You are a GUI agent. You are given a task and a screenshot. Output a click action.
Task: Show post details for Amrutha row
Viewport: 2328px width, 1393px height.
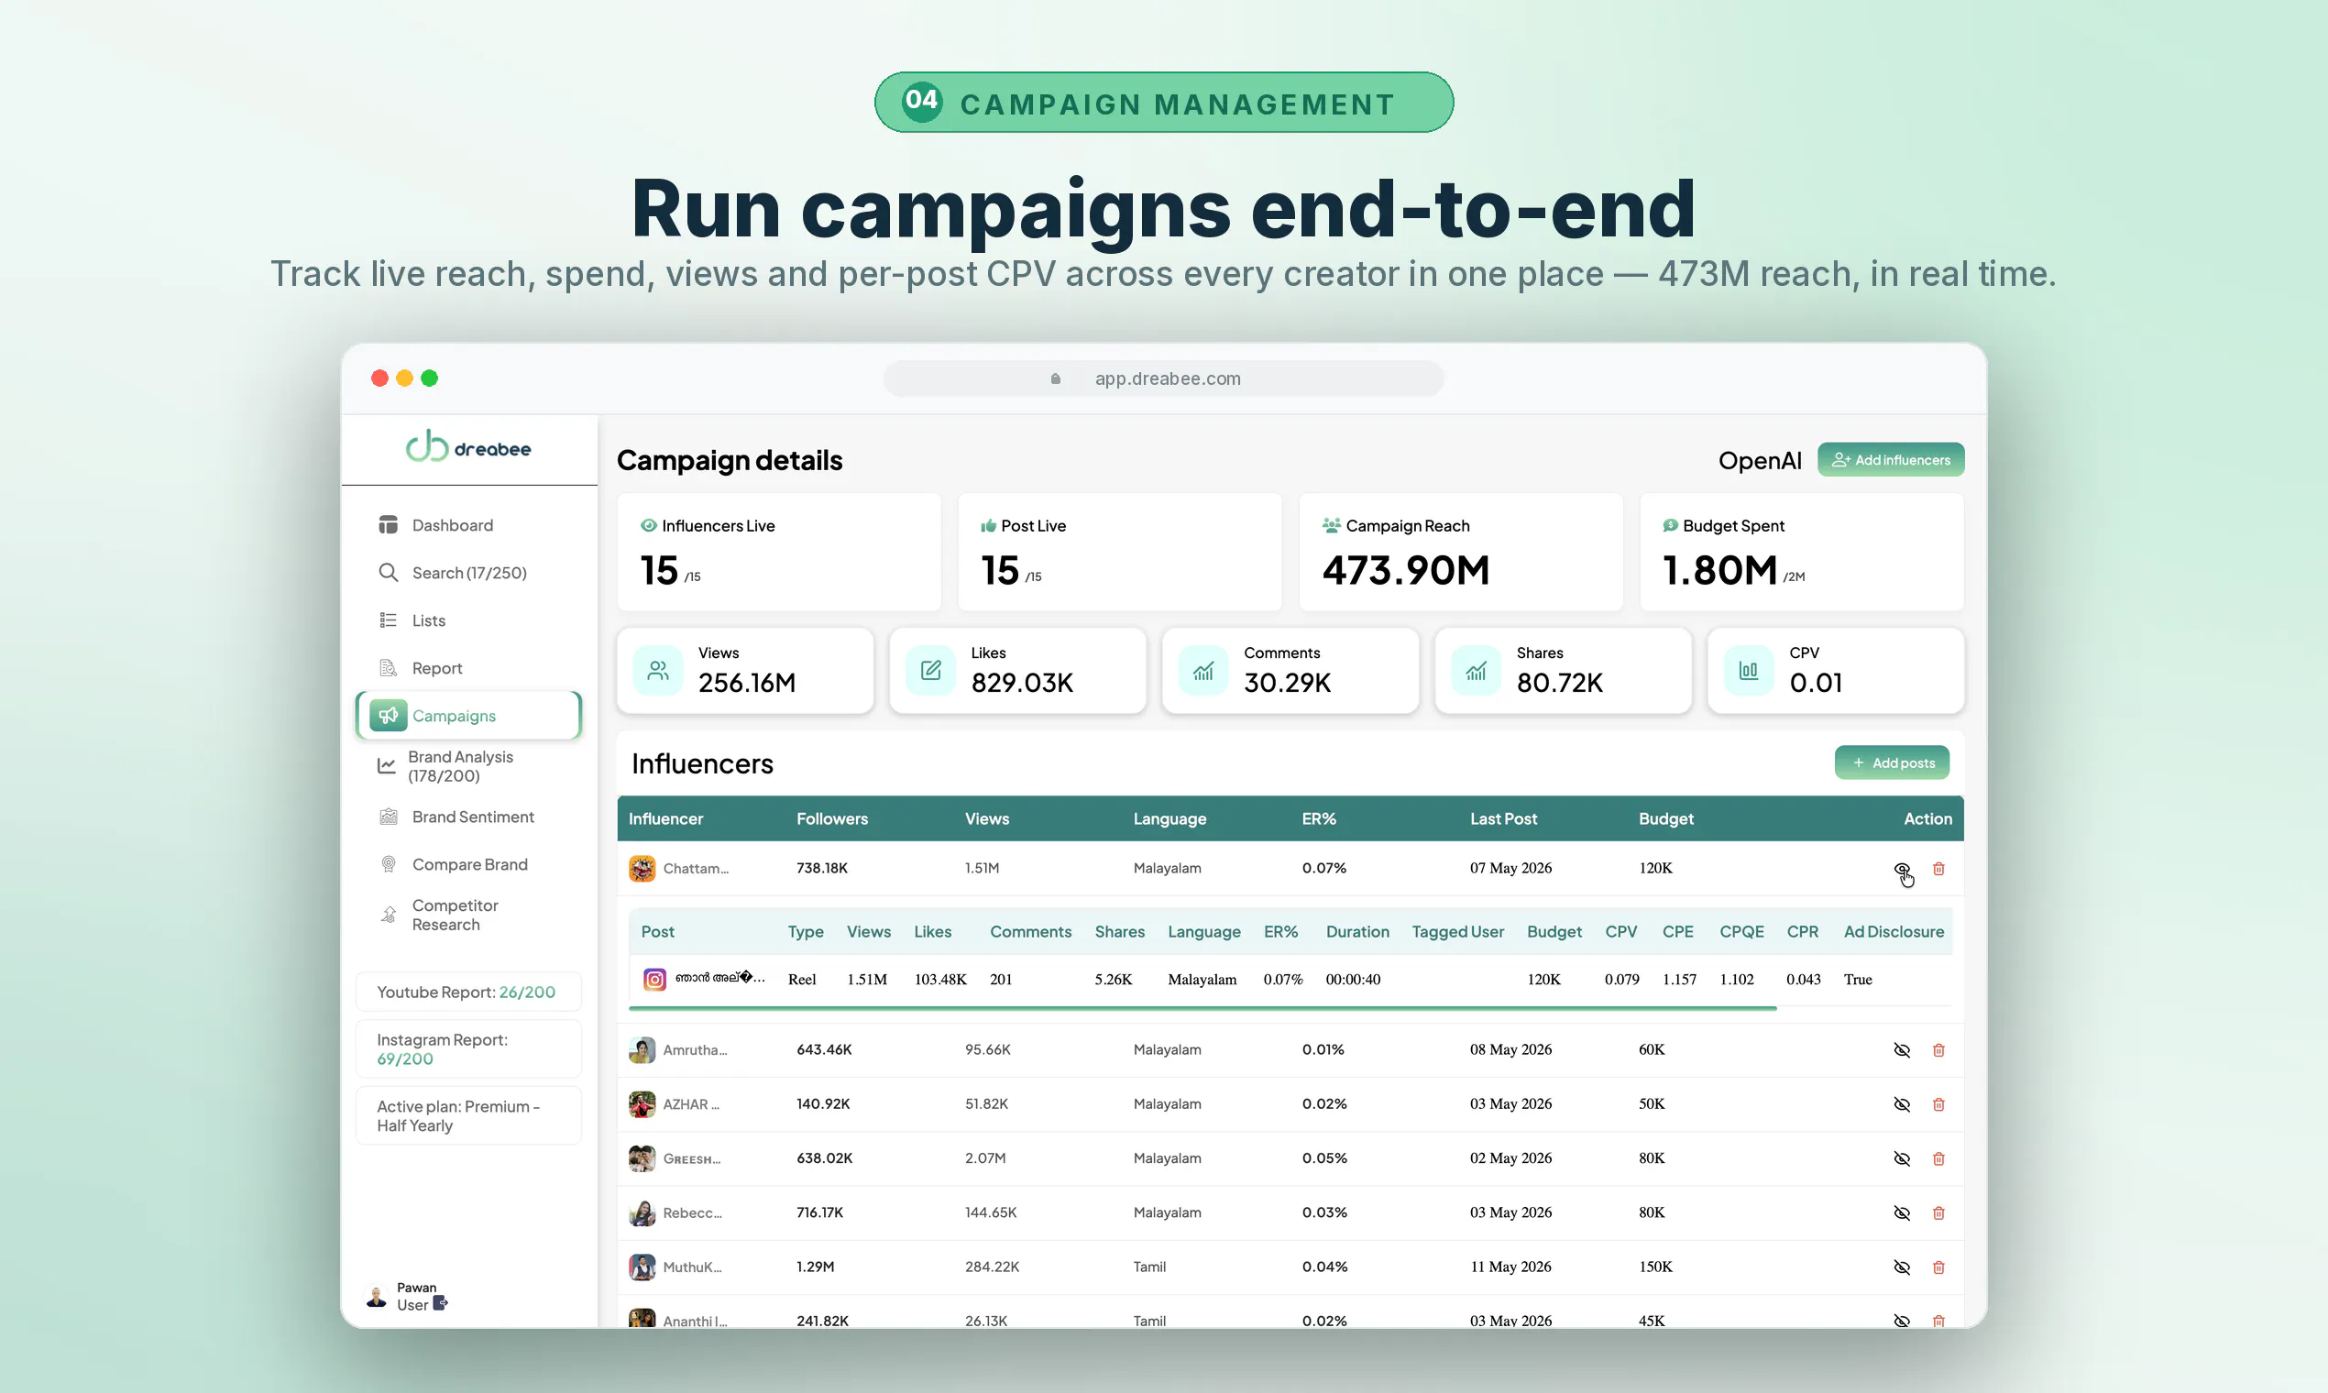(x=1902, y=1050)
